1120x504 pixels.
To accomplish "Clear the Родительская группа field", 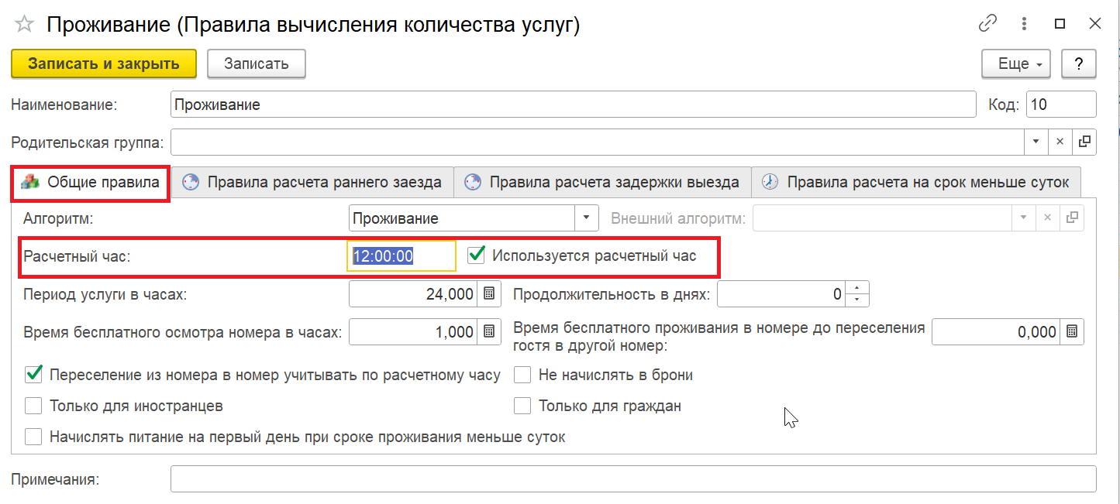I will coord(1060,142).
